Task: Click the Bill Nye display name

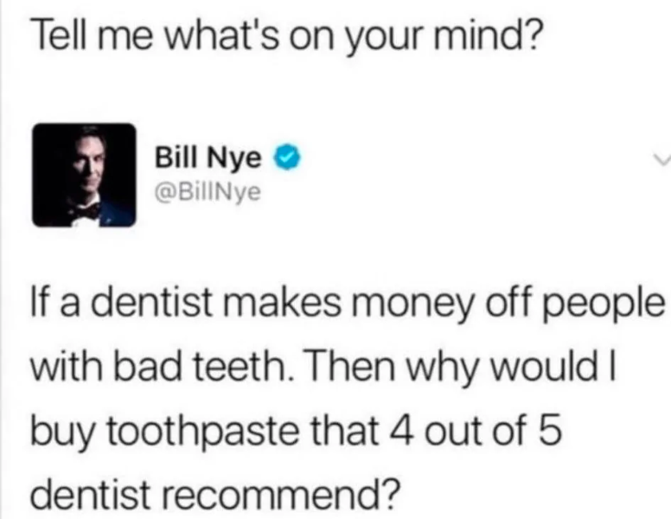Action: (208, 157)
